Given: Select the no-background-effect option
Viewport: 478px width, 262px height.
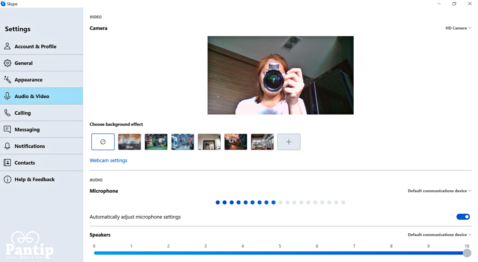Looking at the screenshot, I should pos(103,142).
